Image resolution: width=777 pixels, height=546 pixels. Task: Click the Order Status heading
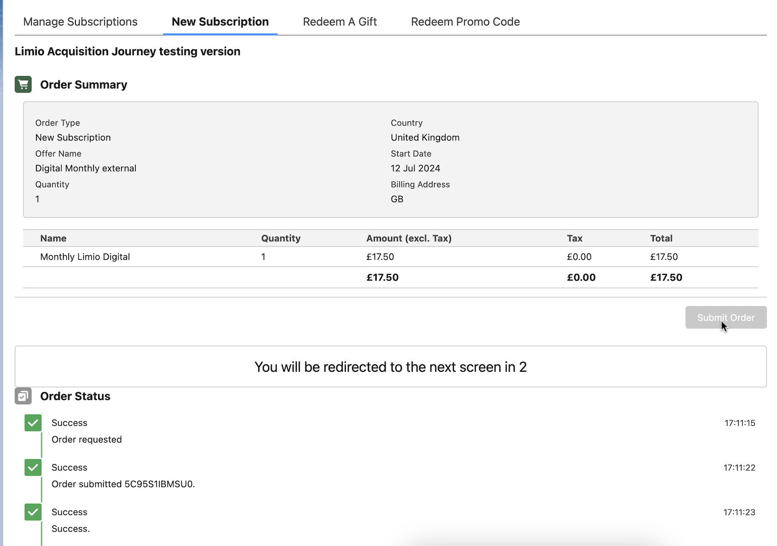(x=75, y=396)
